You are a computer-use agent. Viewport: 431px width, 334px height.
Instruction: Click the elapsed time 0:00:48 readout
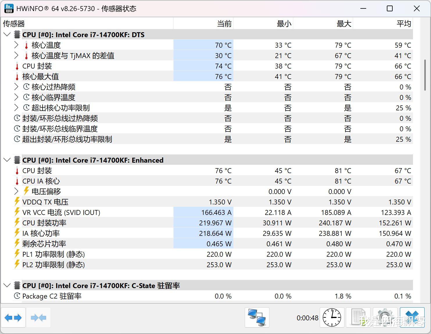pyautogui.click(x=307, y=318)
